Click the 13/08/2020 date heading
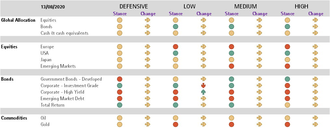The width and height of the screenshot is (330, 128). point(53,7)
